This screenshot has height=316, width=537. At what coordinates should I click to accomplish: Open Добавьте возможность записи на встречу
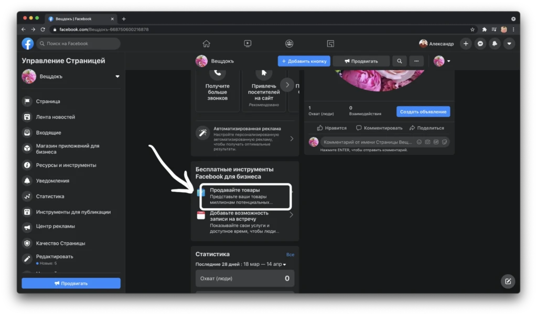tap(245, 222)
